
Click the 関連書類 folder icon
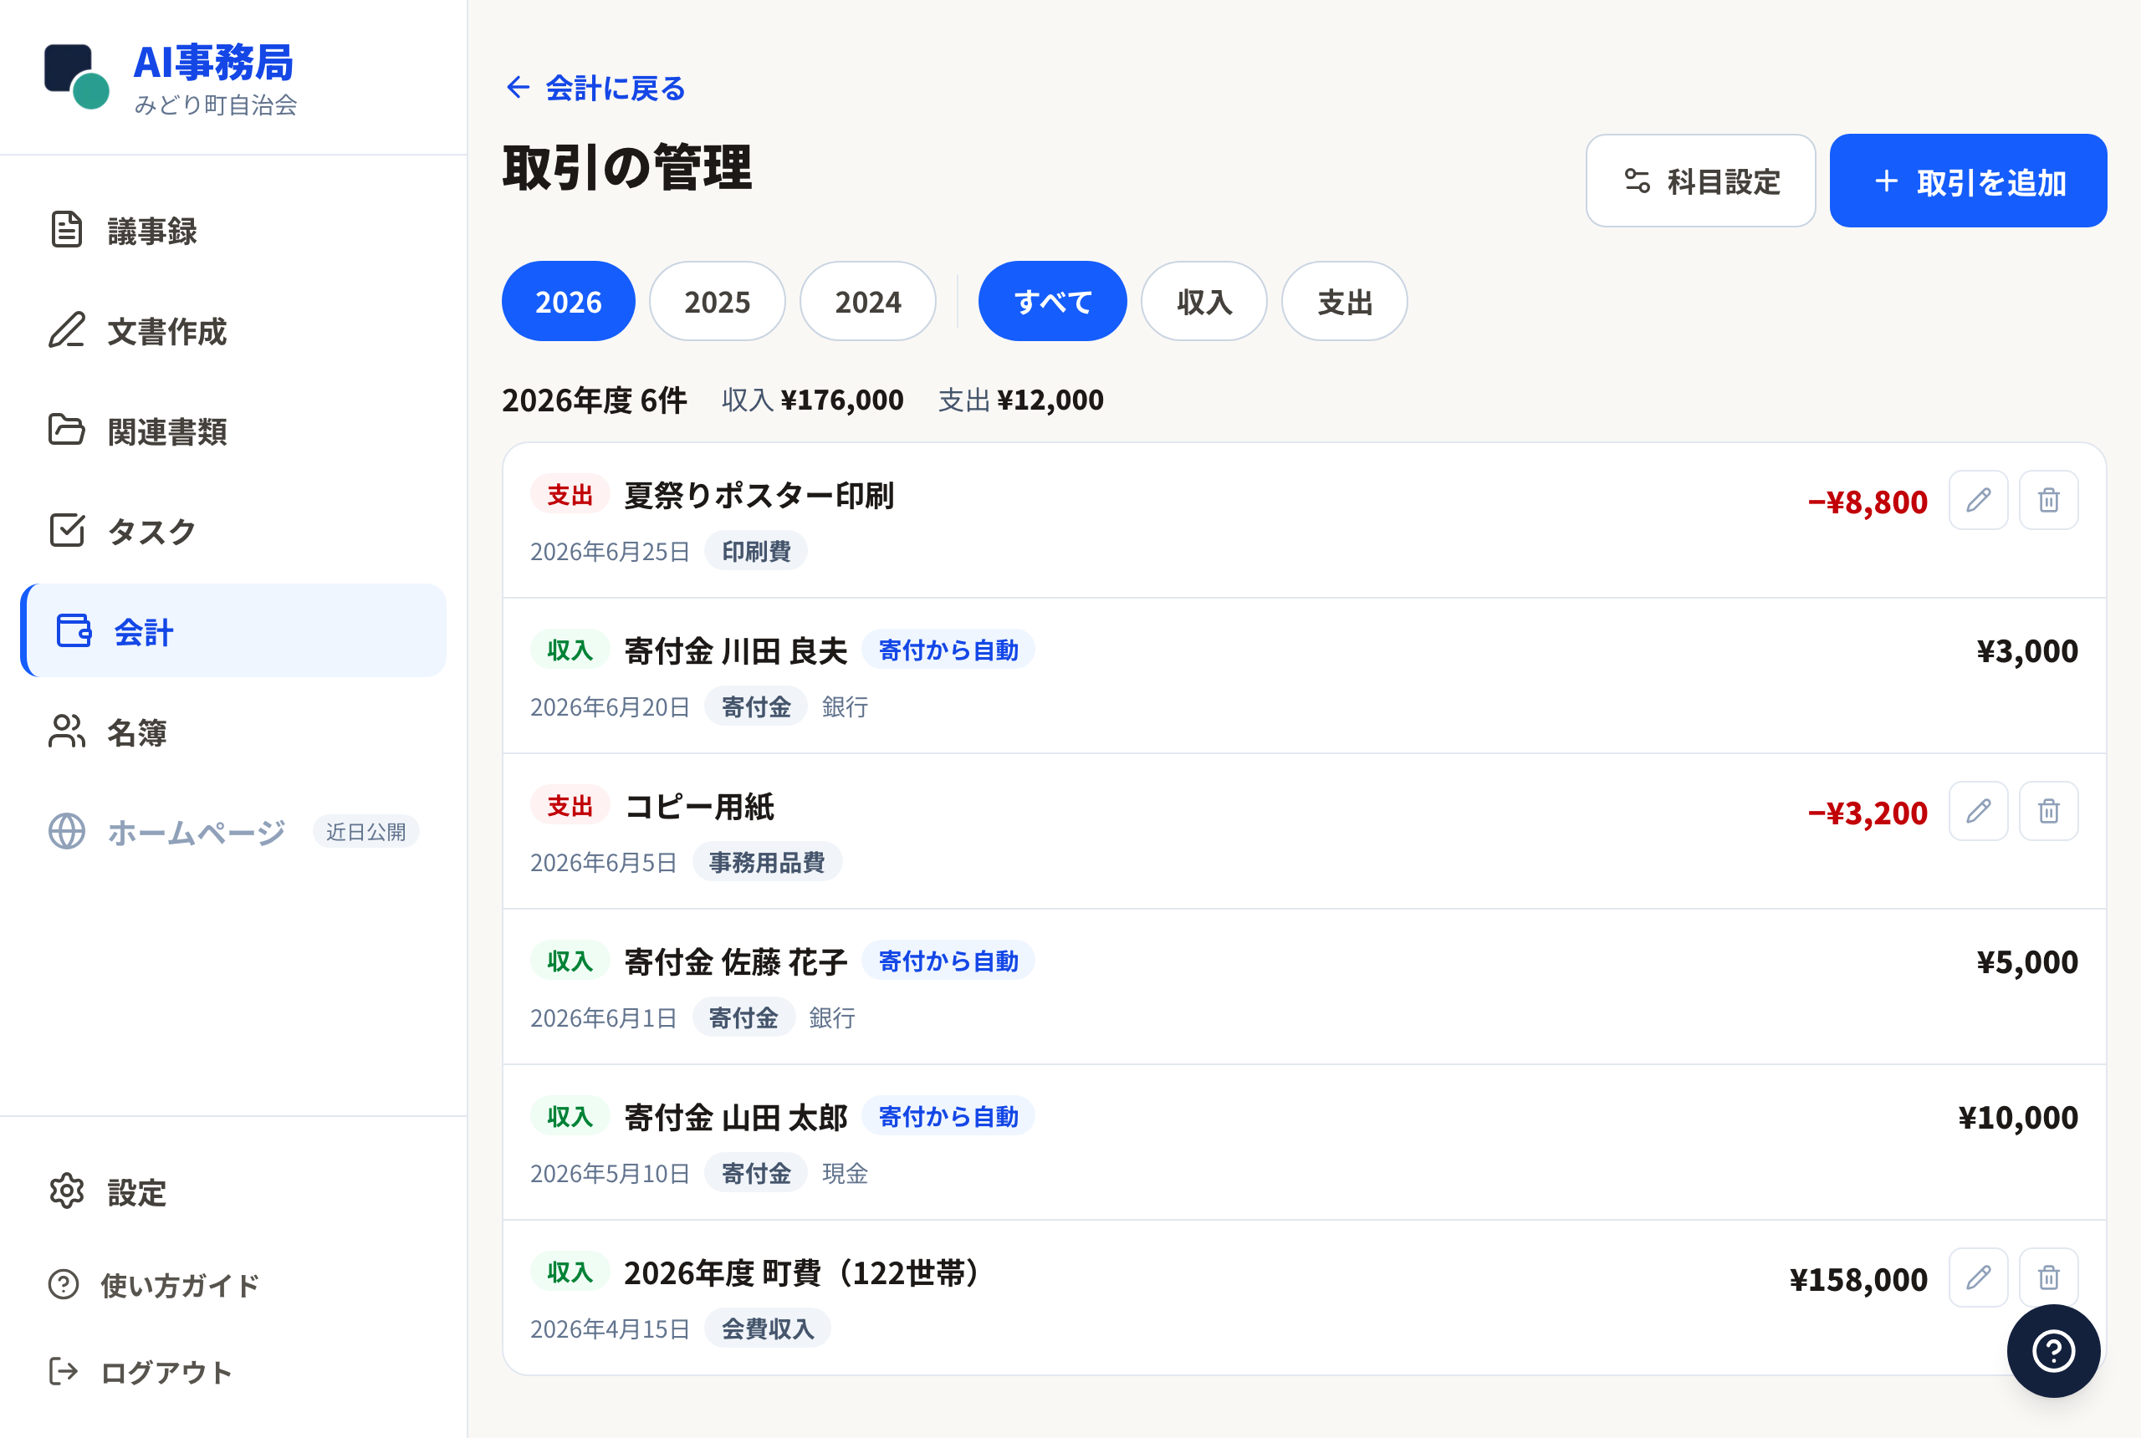coord(66,430)
